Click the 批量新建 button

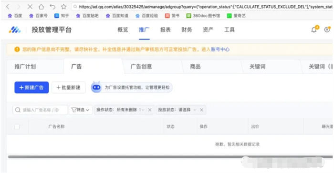[69, 88]
